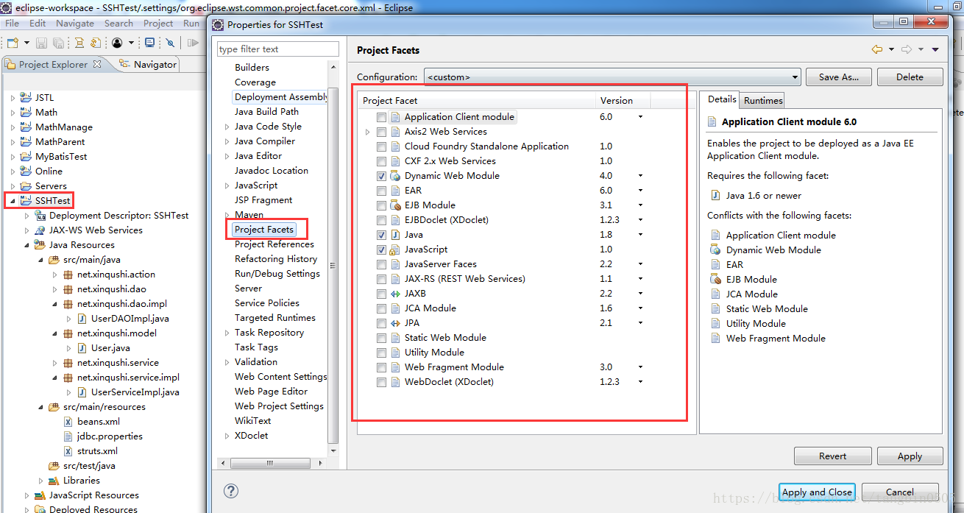Click the back arrow in Properties dialog

pyautogui.click(x=876, y=49)
